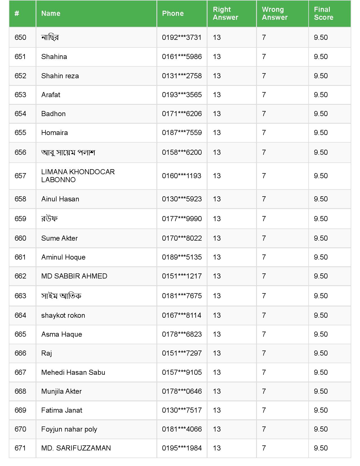Screen dimensions: 360x466
Task: Select MD SABBIR AHMED name
Action: [74, 276]
